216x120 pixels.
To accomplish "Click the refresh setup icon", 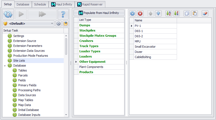I will [x=8, y=14].
